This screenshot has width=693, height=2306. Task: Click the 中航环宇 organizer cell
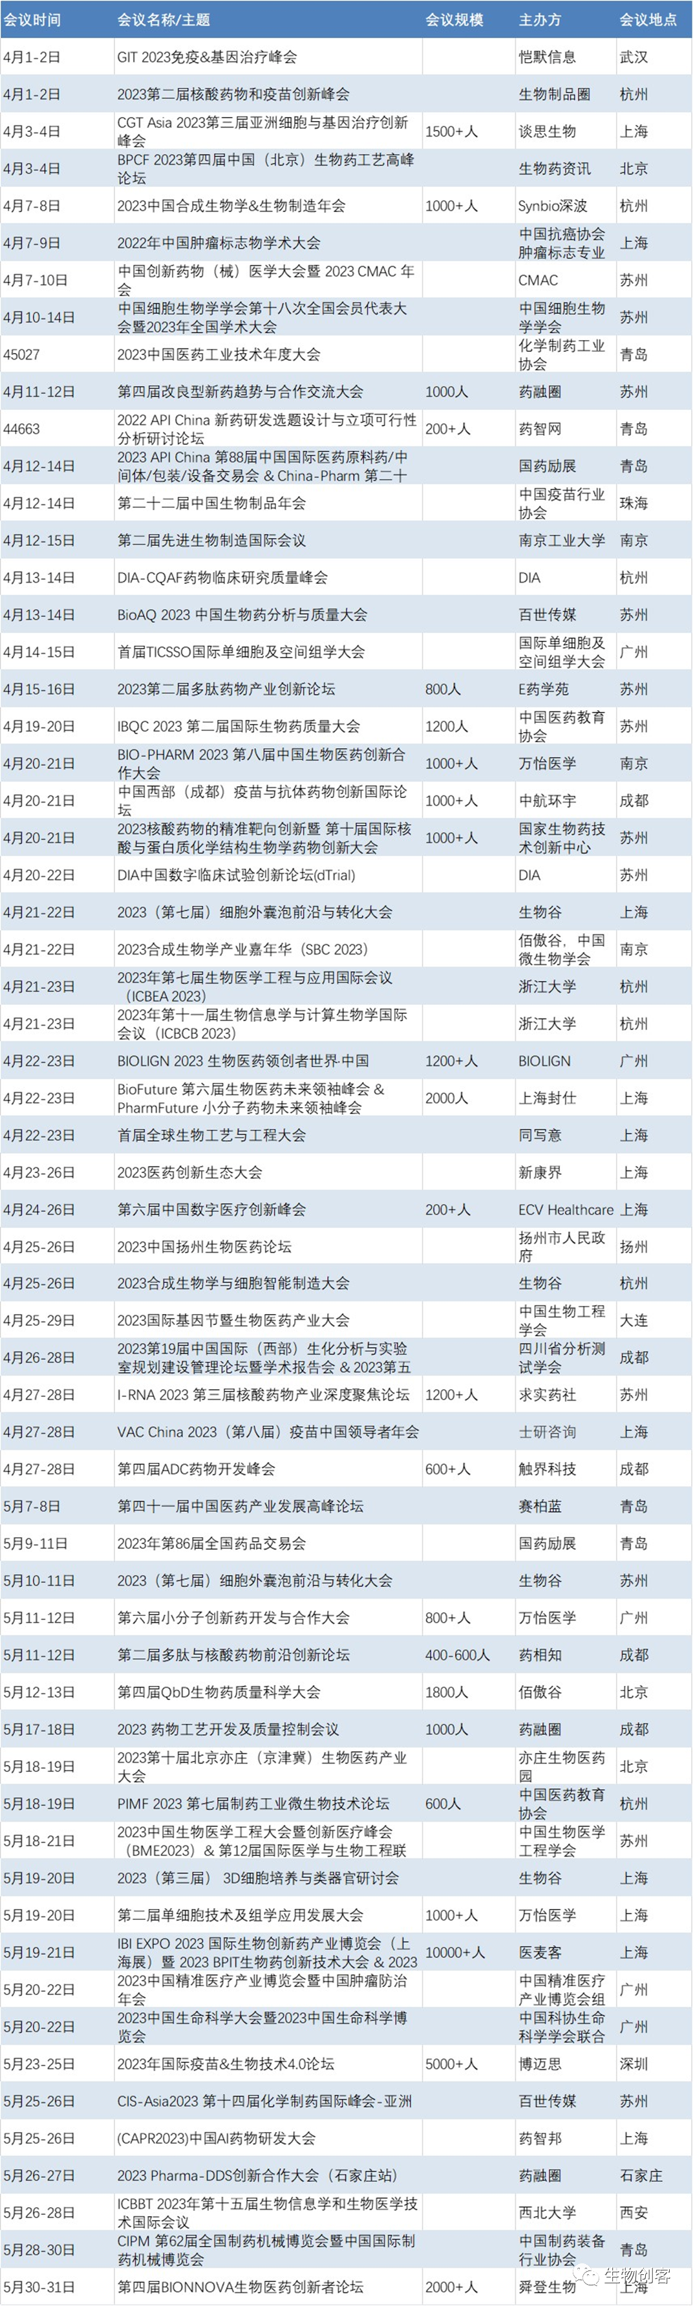point(547,801)
